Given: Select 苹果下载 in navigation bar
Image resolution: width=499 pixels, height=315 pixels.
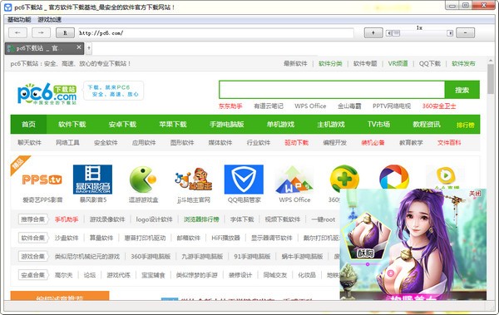Looking at the screenshot, I should point(173,124).
